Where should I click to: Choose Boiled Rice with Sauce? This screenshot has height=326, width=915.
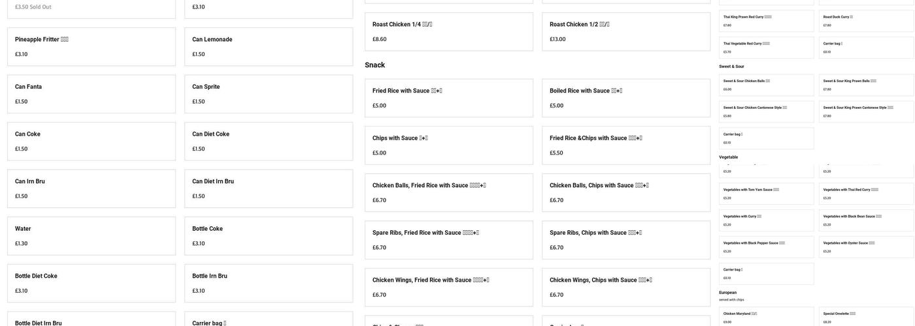click(625, 98)
